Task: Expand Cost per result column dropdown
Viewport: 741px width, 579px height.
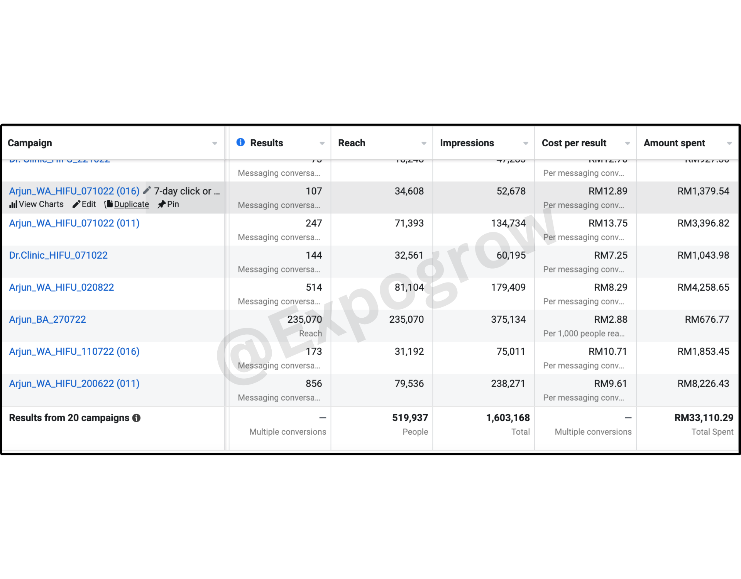Action: click(x=628, y=143)
